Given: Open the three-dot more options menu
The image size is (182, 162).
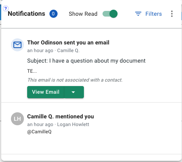Looking at the screenshot, I should (172, 14).
